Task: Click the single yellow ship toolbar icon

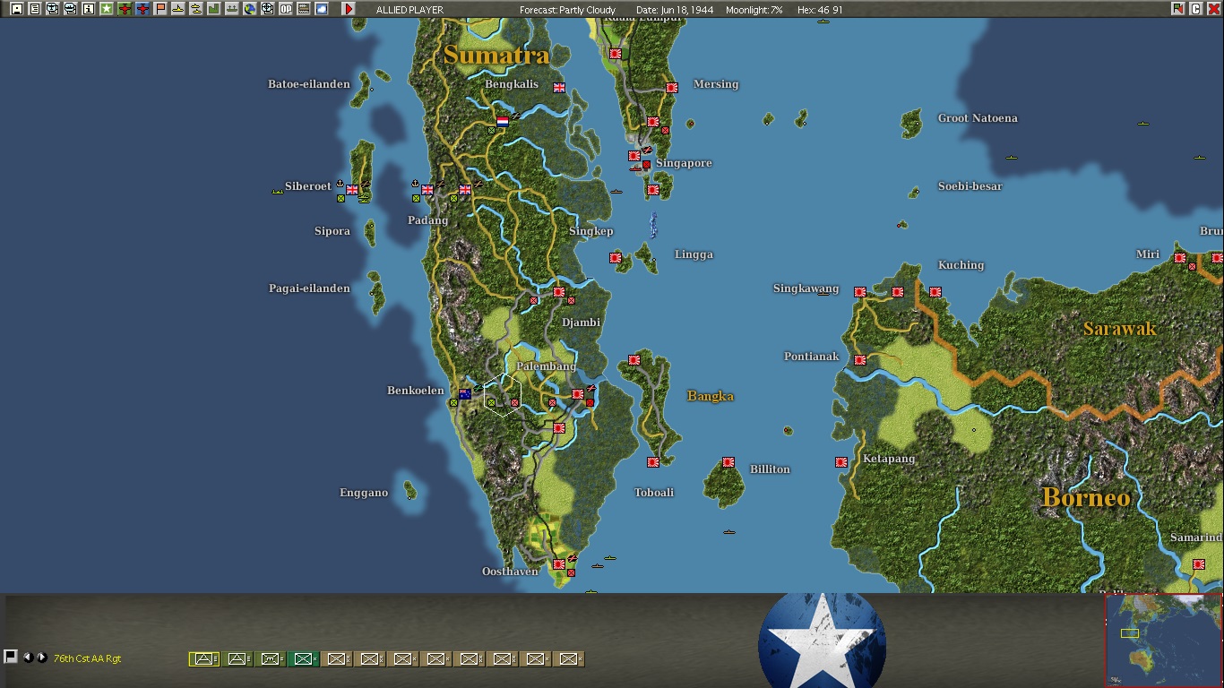Action: [178, 9]
